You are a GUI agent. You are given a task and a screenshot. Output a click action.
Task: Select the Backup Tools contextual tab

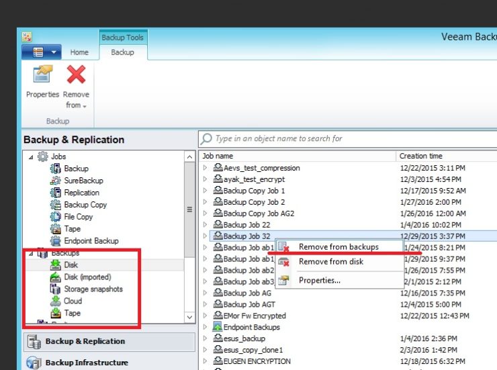point(123,38)
